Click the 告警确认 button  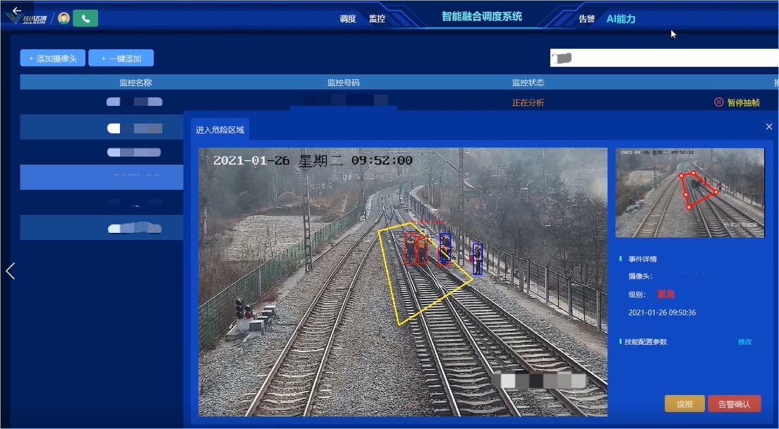click(x=735, y=404)
